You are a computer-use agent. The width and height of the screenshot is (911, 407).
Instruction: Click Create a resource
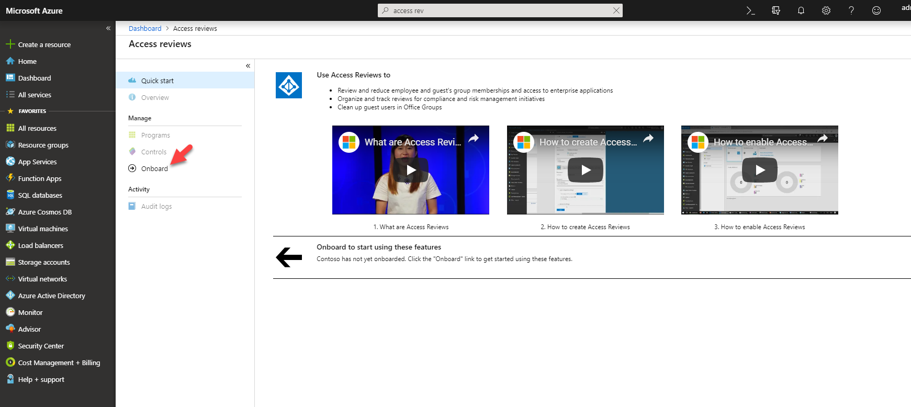[x=44, y=44]
